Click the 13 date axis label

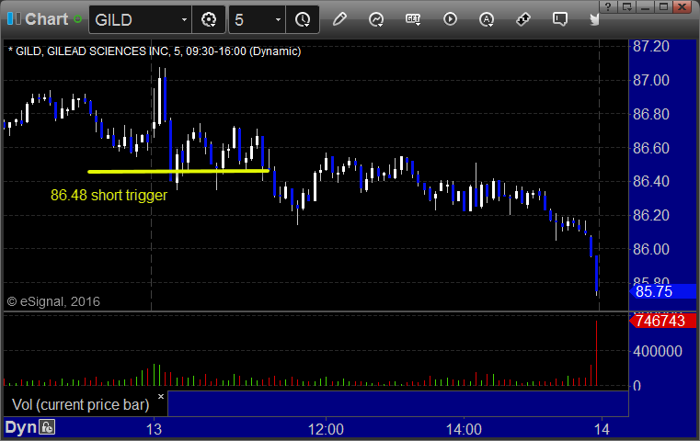pos(154,429)
